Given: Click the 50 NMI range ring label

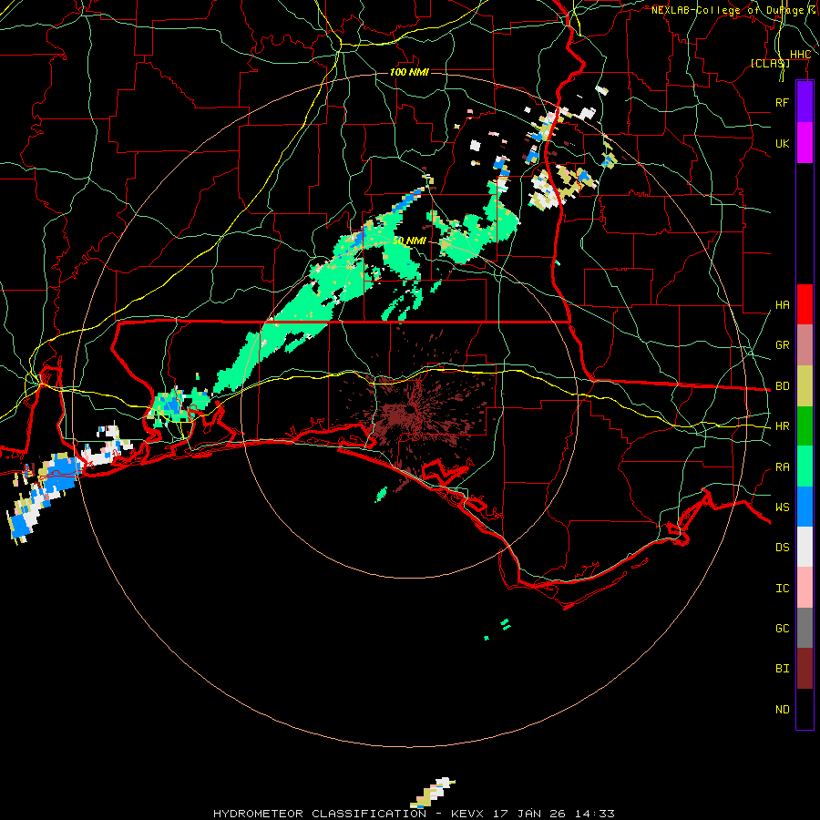Looking at the screenshot, I should click(x=409, y=241).
